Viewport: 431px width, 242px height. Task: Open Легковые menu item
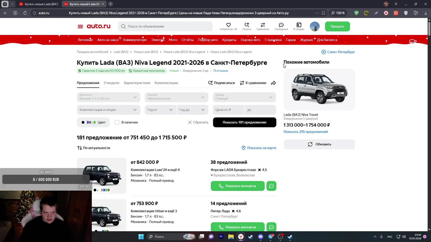point(85,40)
